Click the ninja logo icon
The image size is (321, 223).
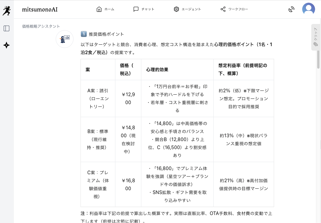6,11
